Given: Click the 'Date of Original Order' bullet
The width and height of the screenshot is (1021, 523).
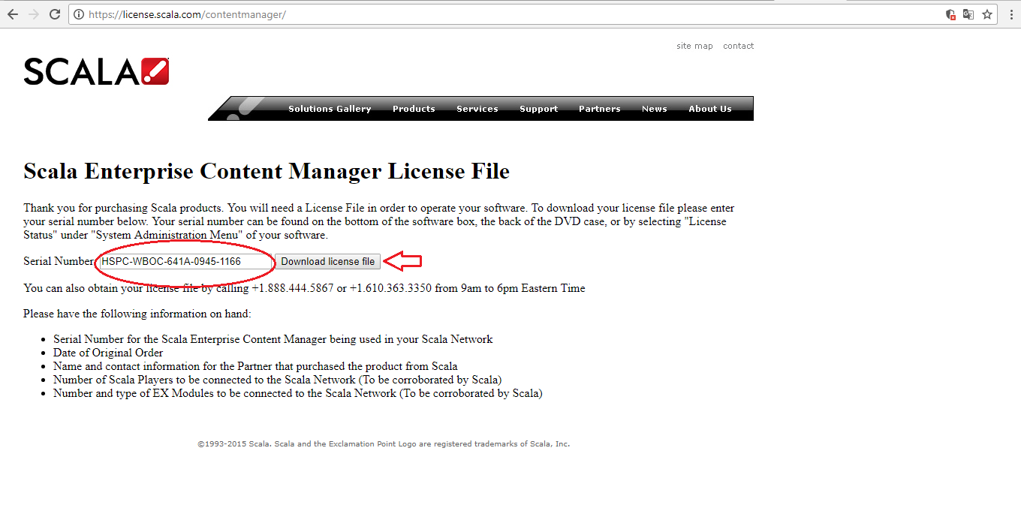Looking at the screenshot, I should [x=108, y=353].
